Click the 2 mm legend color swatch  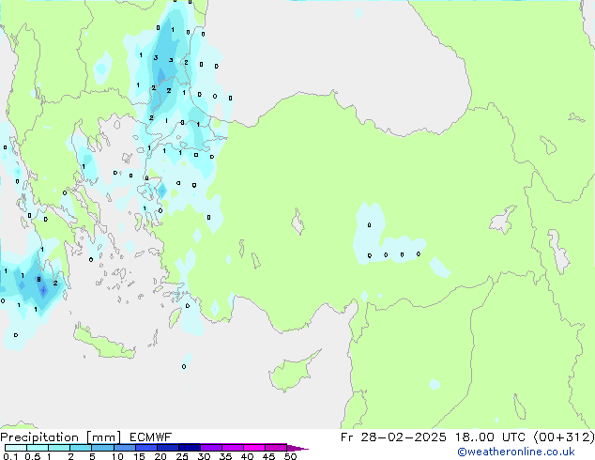(x=81, y=448)
